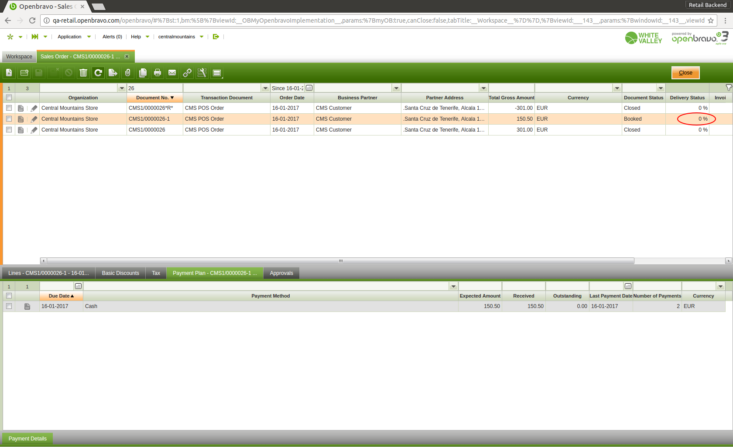Click the Delete record trash icon
733x447 pixels.
[x=83, y=73]
